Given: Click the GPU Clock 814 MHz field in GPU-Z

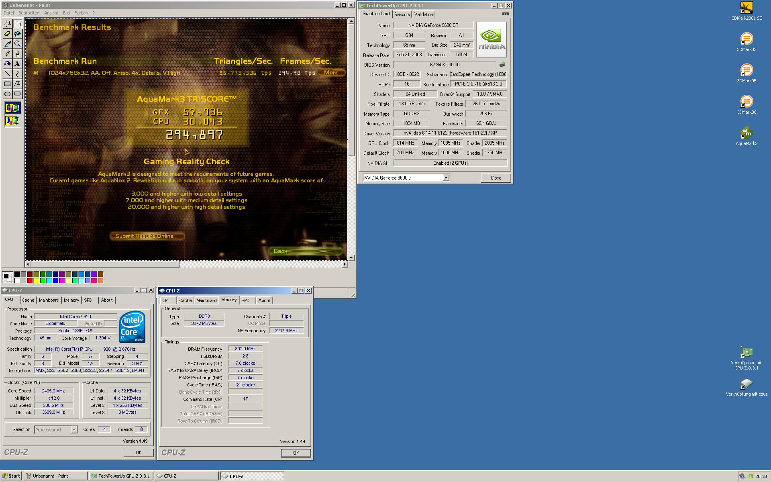Looking at the screenshot, I should pos(405,143).
